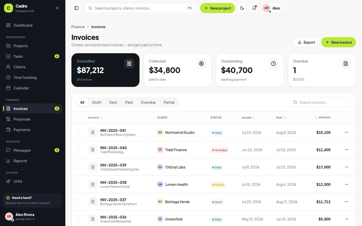362x226 pixels.
Task: Click the clock icon on the Outstanding card
Action: coord(274,64)
